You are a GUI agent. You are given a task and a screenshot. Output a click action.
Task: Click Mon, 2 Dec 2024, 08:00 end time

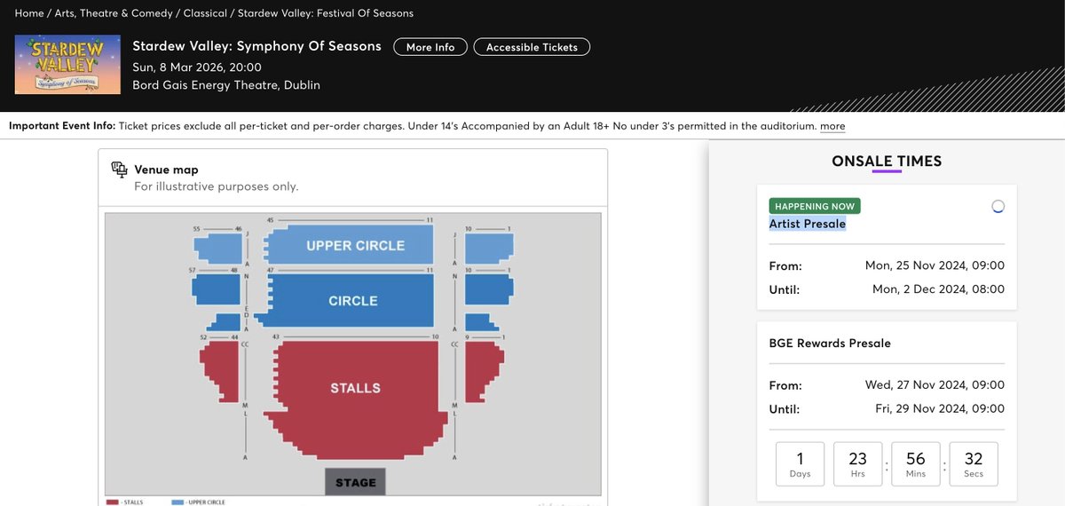938,289
